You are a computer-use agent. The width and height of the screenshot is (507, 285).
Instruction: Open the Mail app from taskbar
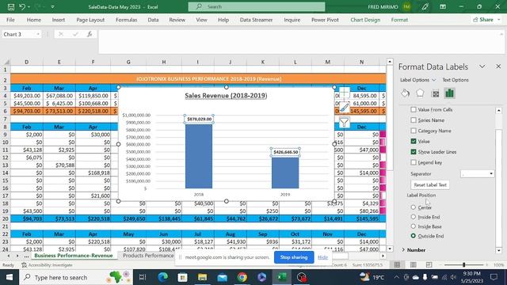(222, 277)
